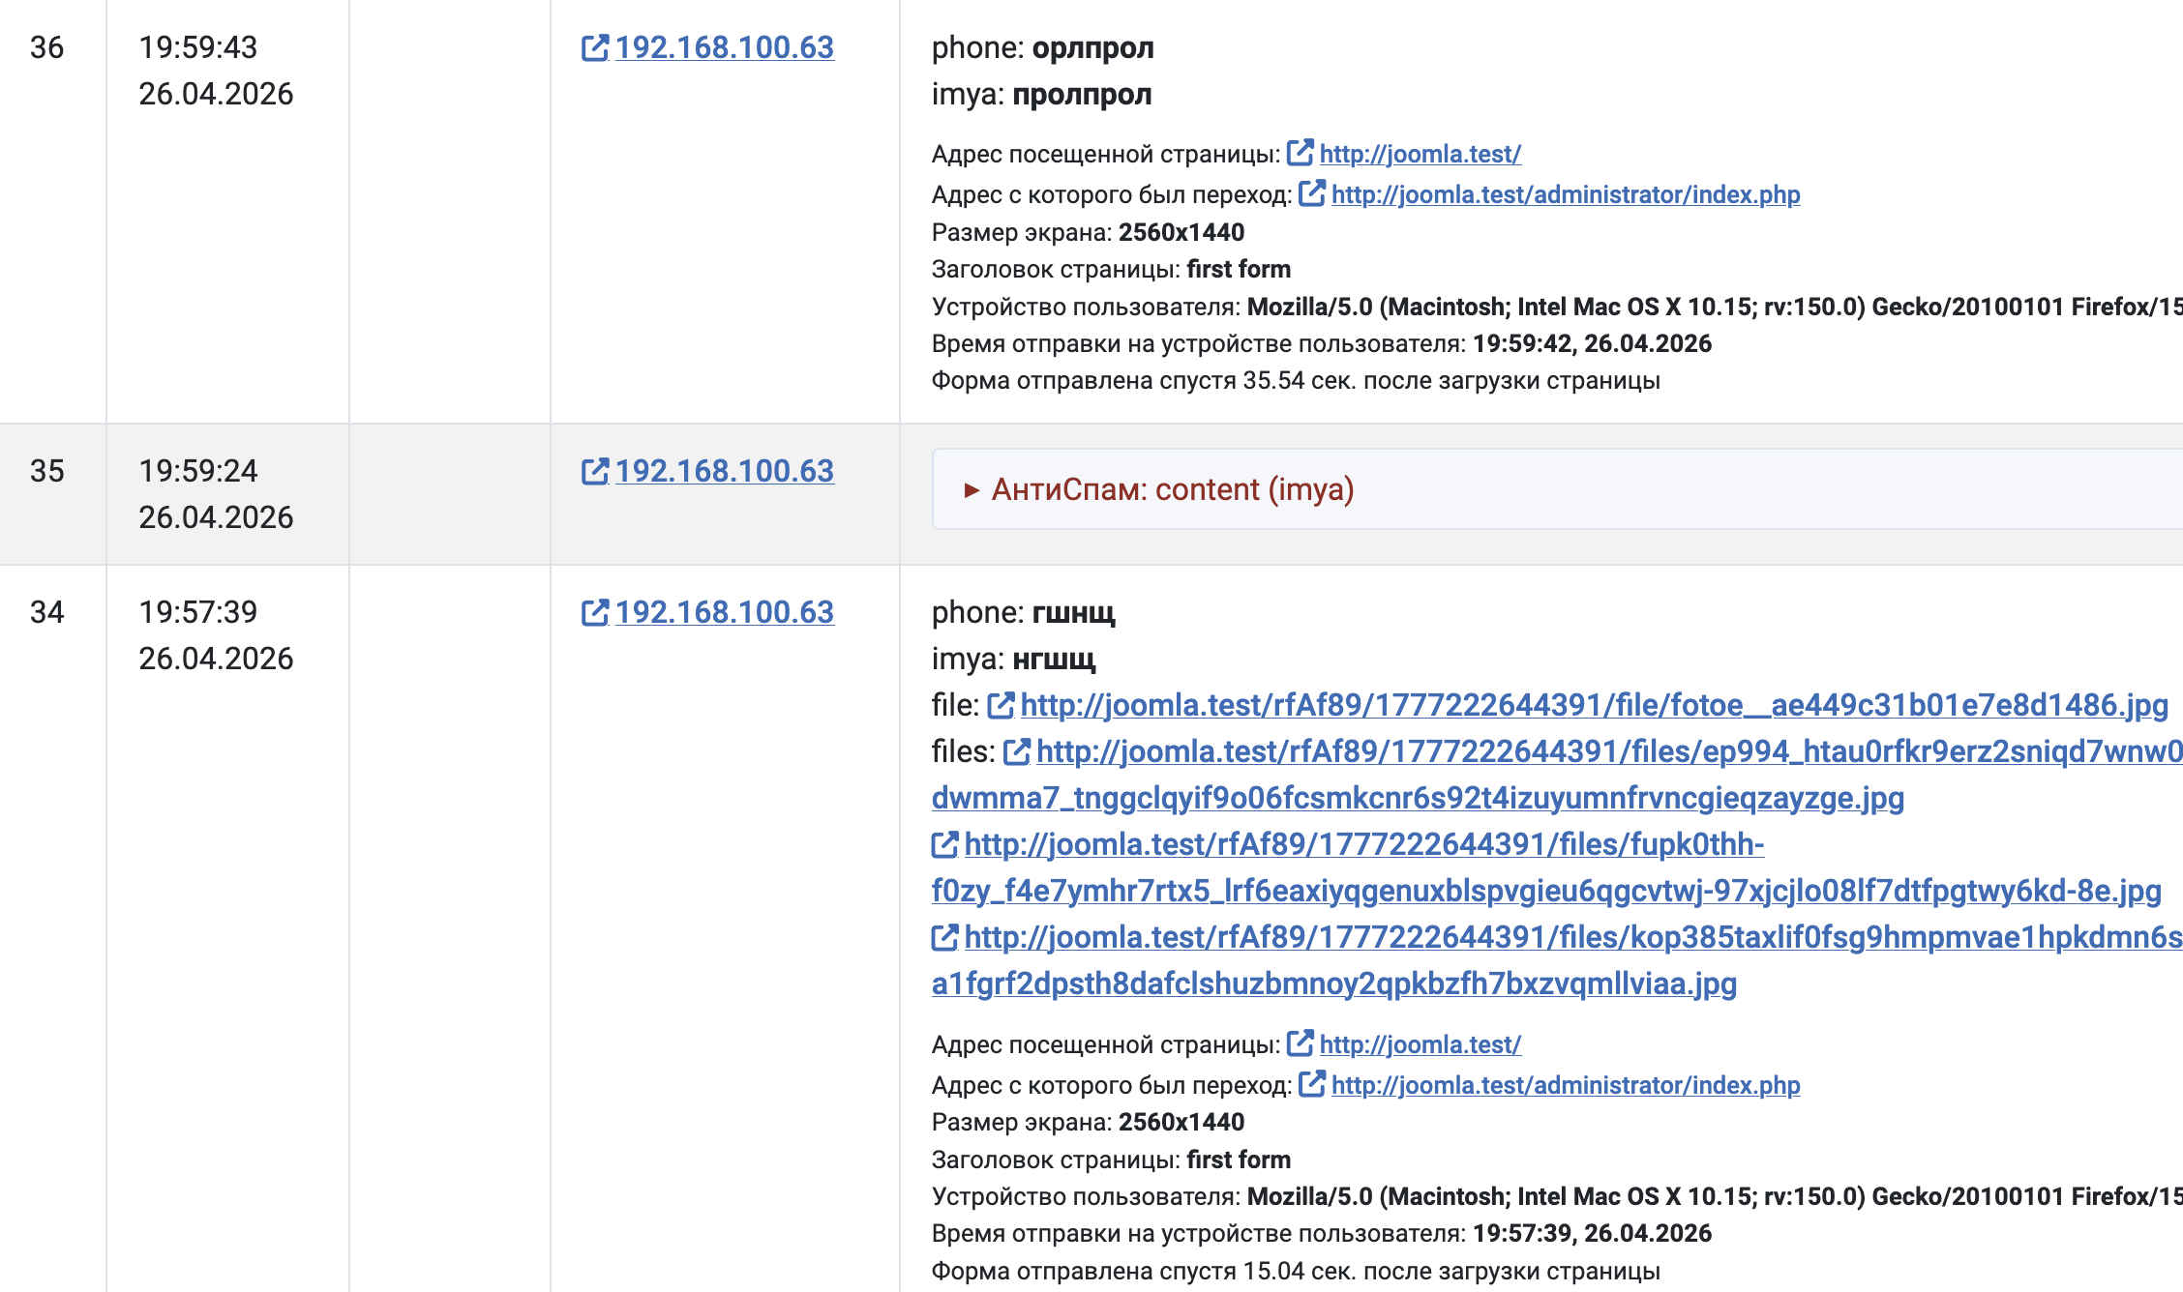Click external icon before row 34 referrer URL
This screenshot has width=2183, height=1292.
(1311, 1084)
